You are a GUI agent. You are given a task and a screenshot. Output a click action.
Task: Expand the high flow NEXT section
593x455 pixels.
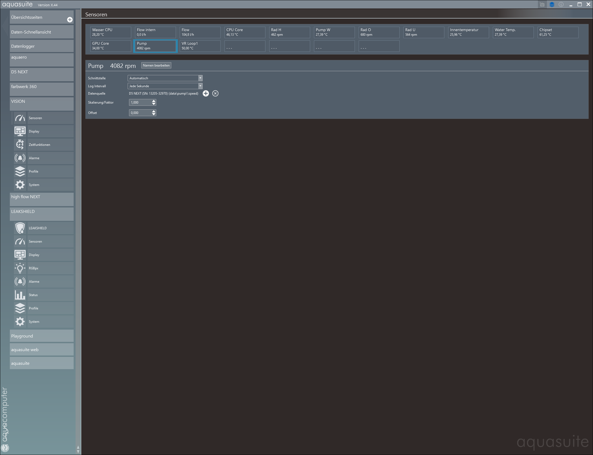[42, 199]
